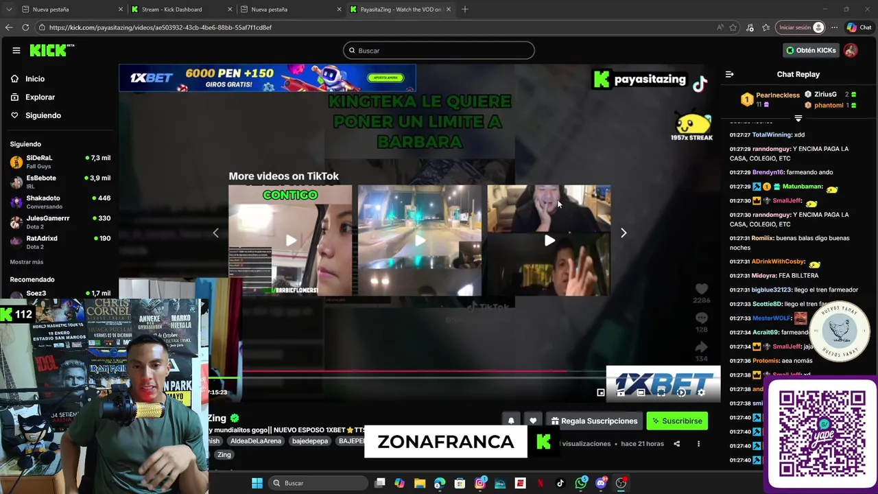Click the TikTok like heart icon
The image size is (878, 494).
tap(701, 290)
